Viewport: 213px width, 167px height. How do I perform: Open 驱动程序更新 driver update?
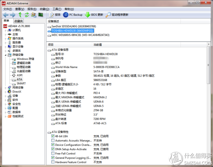pyautogui.click(x=117, y=15)
